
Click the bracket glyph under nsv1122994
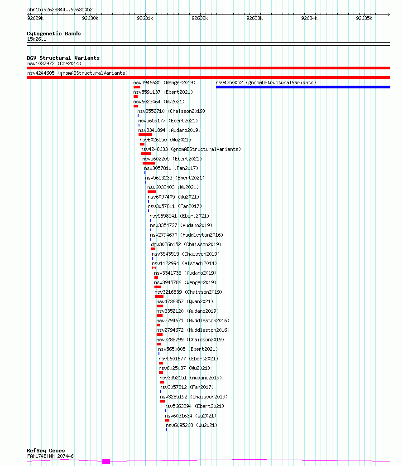click(x=154, y=268)
